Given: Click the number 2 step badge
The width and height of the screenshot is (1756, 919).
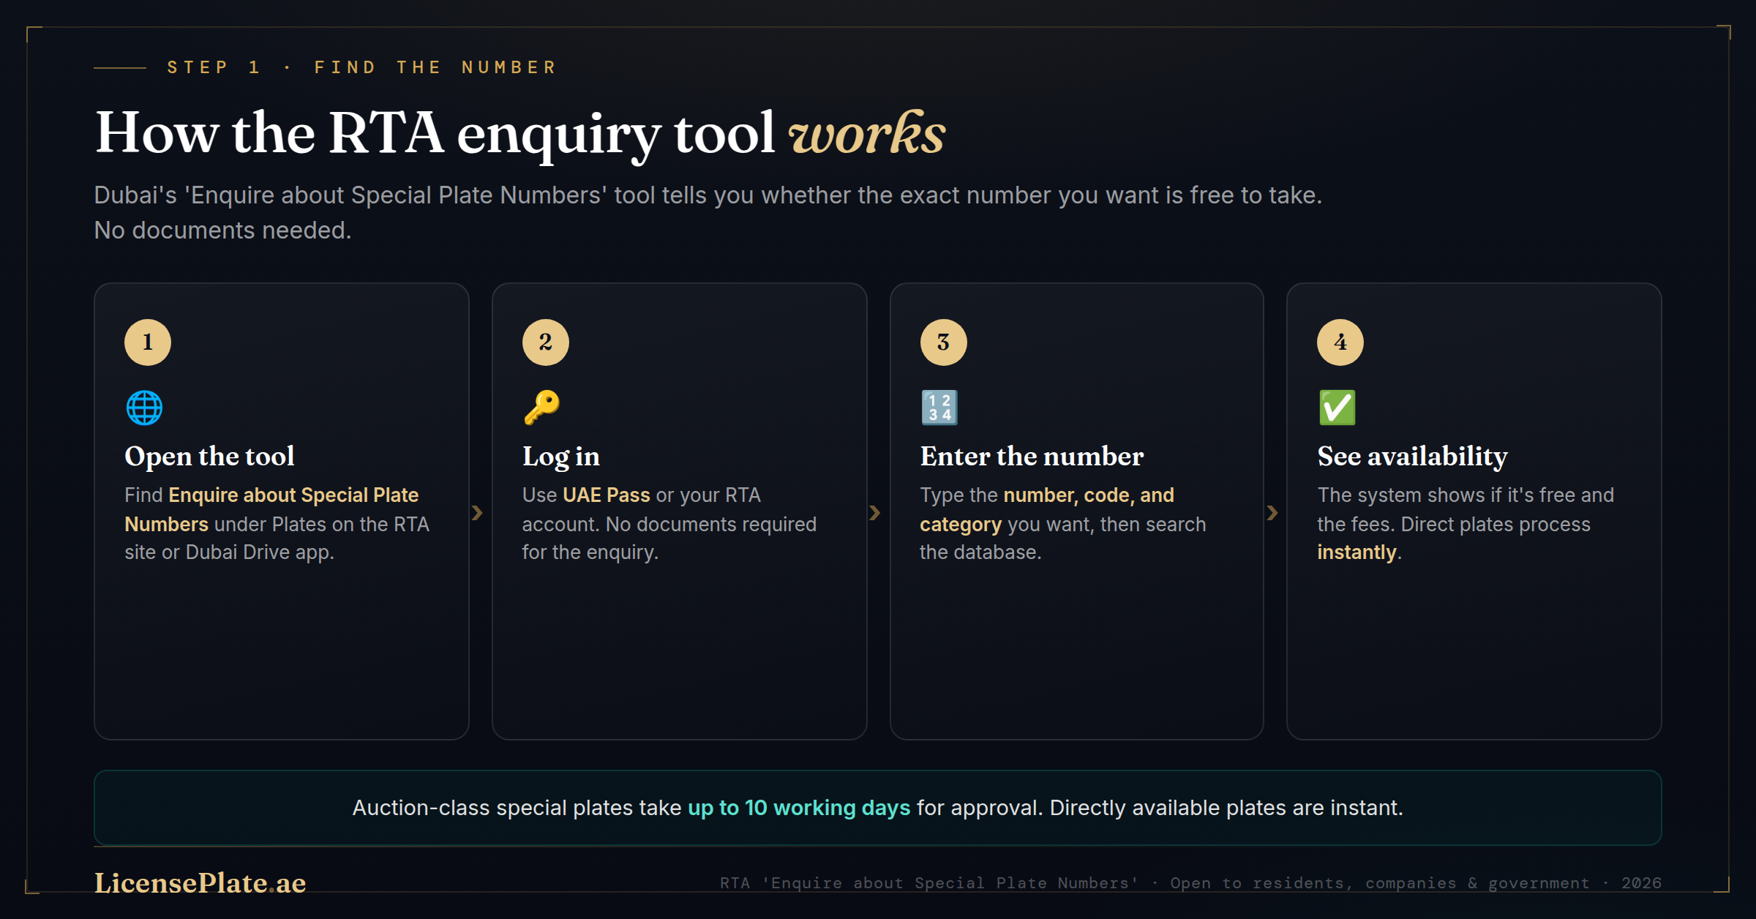Looking at the screenshot, I should coord(546,342).
